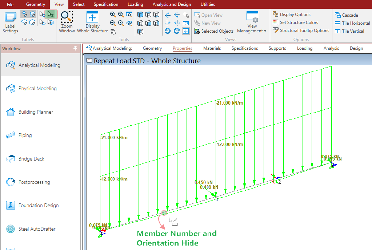Activate the Pan hand tool
This screenshot has height=251, width=372.
pyautogui.click(x=113, y=31)
